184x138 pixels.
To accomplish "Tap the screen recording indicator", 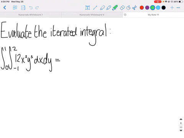I will point(158,2).
